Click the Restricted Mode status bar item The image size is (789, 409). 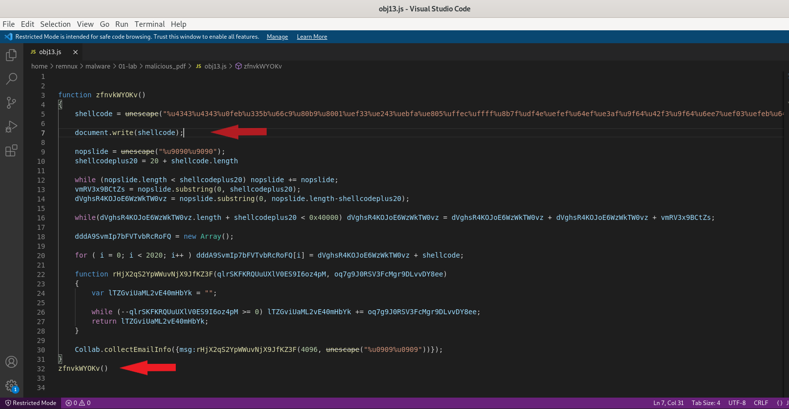[x=31, y=403]
